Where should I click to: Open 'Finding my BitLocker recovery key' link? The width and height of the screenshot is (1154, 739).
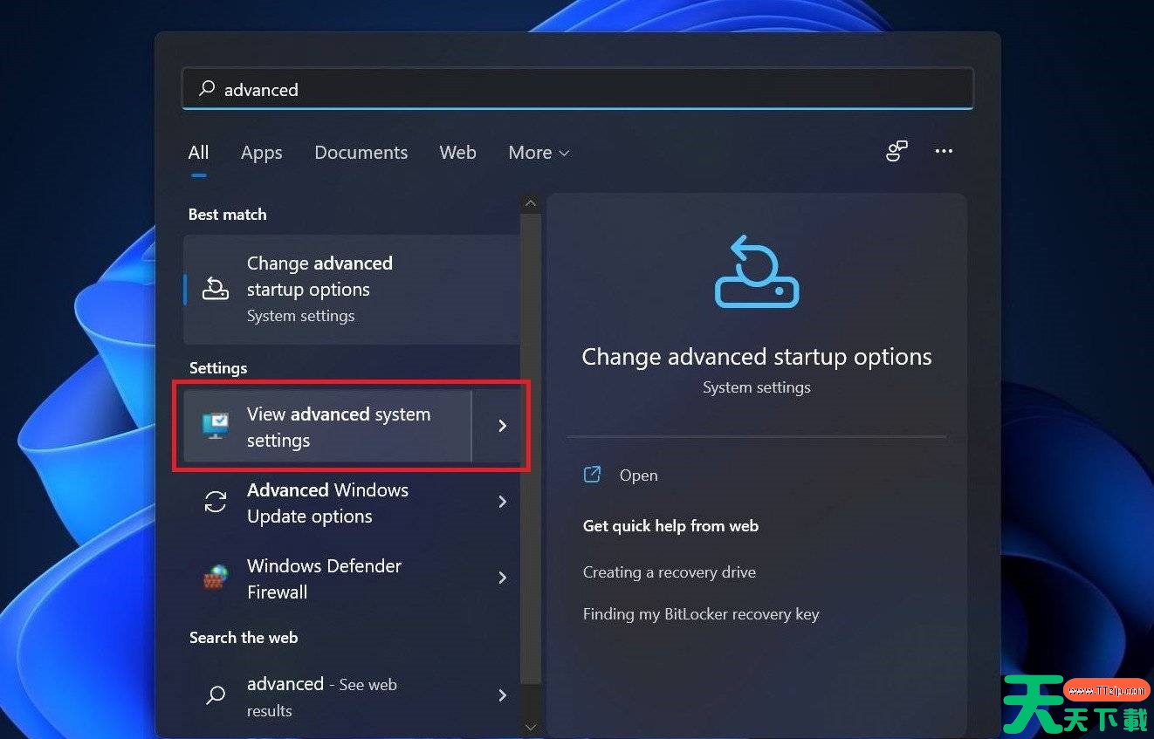coord(701,614)
